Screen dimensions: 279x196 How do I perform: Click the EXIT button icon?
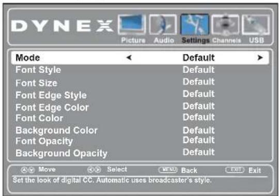tap(235, 170)
